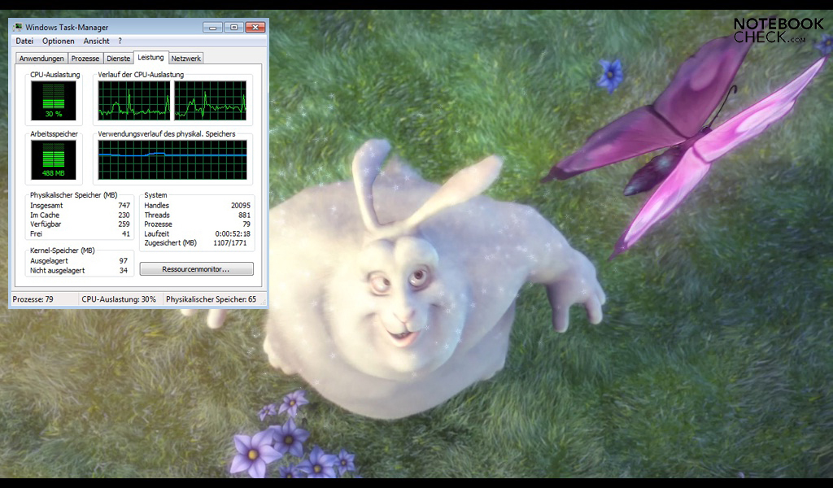Click the Threads value 881
This screenshot has width=833, height=488.
(x=244, y=215)
